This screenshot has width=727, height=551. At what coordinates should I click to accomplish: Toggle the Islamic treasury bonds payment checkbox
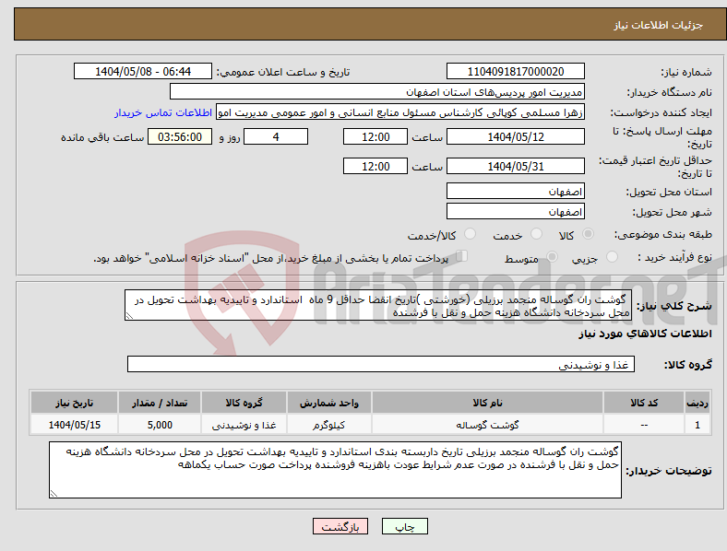coord(462,256)
